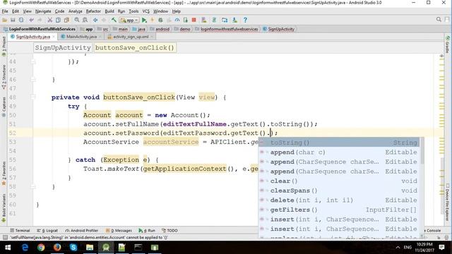Image resolution: width=452 pixels, height=254 pixels.
Task: Select clear() completion suggestion
Action: 339,181
